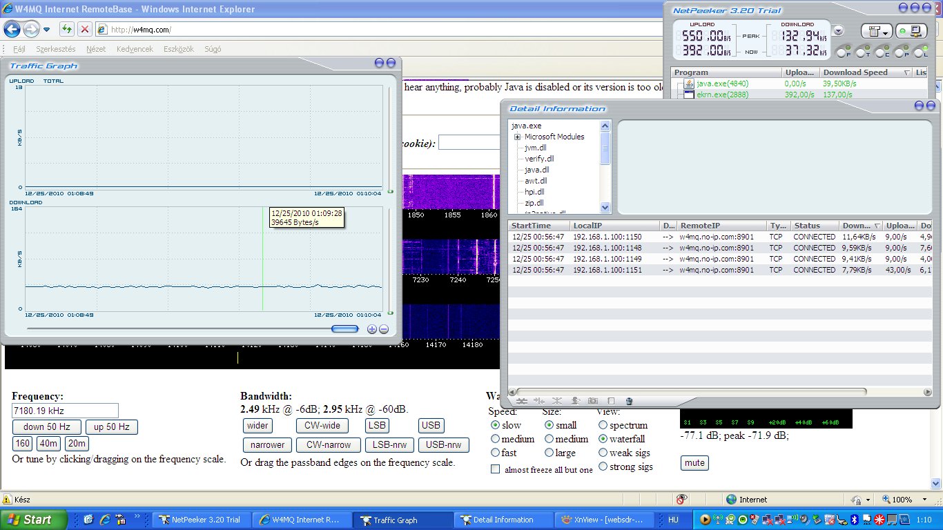Open Internet Explorer quick launch icon

pyautogui.click(x=105, y=520)
